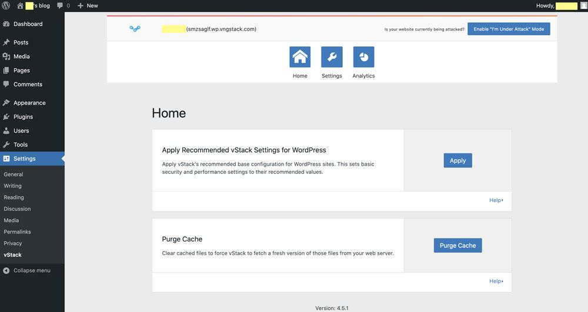Select the General settings submenu
Viewport: 588px width, 312px height.
tap(14, 174)
